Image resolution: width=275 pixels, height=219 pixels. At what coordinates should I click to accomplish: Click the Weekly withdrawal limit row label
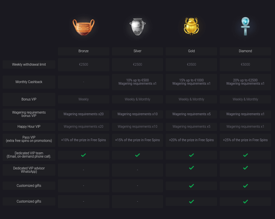click(x=29, y=65)
